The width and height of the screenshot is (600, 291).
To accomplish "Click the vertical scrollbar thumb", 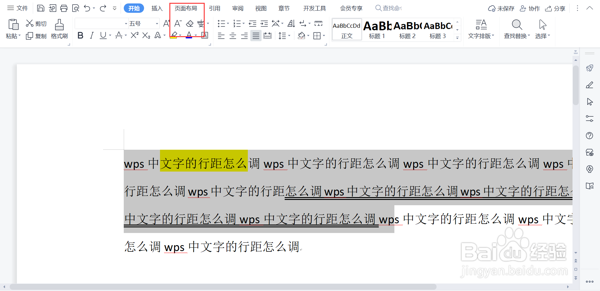I will click(576, 85).
